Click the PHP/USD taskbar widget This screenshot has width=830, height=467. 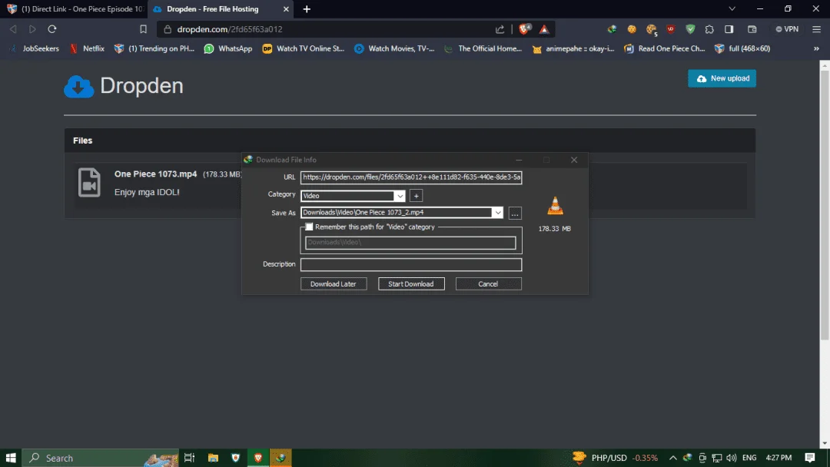(x=615, y=458)
